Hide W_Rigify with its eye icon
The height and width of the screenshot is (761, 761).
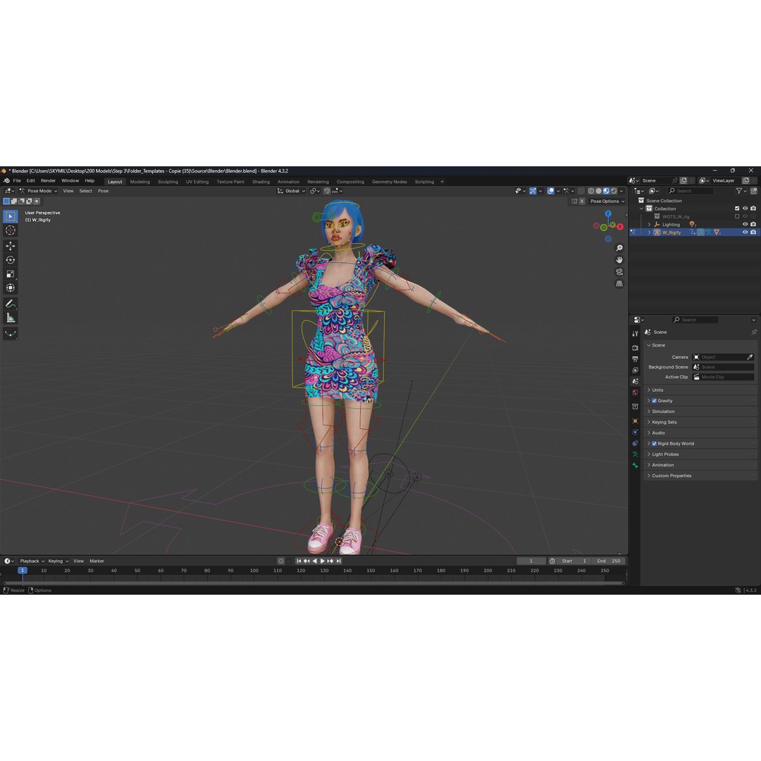[745, 233]
